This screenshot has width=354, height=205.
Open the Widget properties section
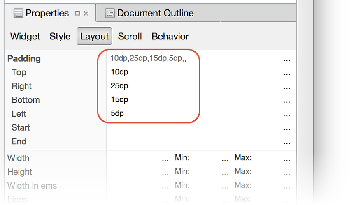coord(25,36)
